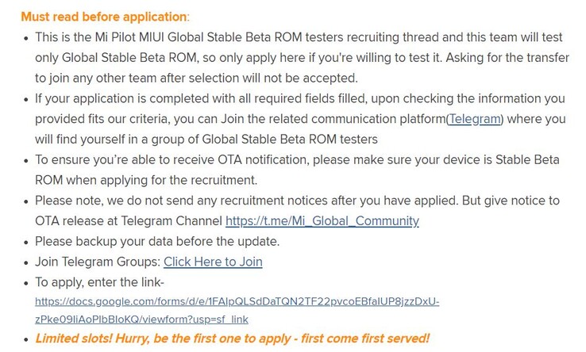The width and height of the screenshot is (586, 352).
Task: Click the line starting "To ensure you're able"
Action: (x=297, y=160)
